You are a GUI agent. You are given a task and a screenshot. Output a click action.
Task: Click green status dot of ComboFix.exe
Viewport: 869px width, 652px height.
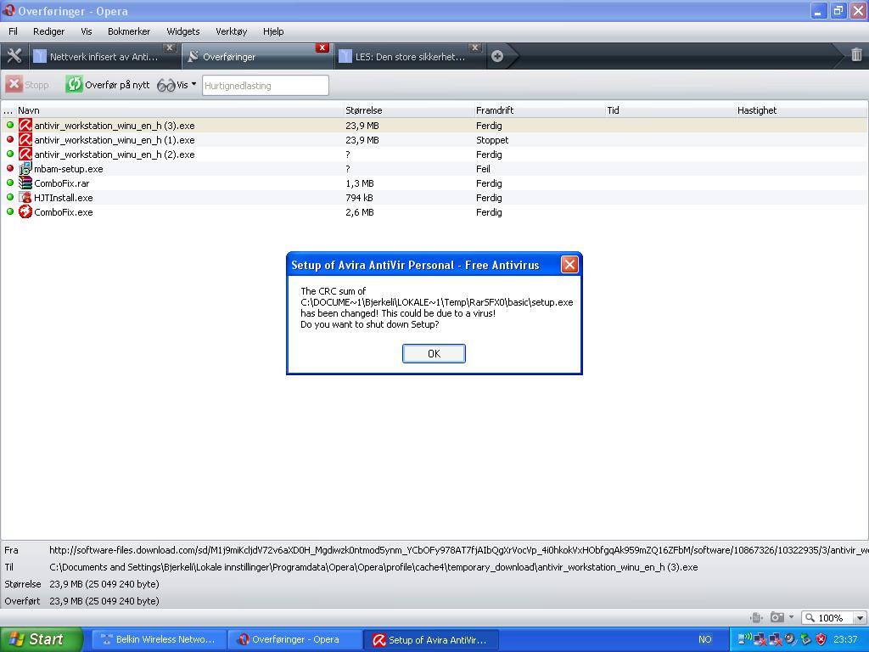point(10,211)
